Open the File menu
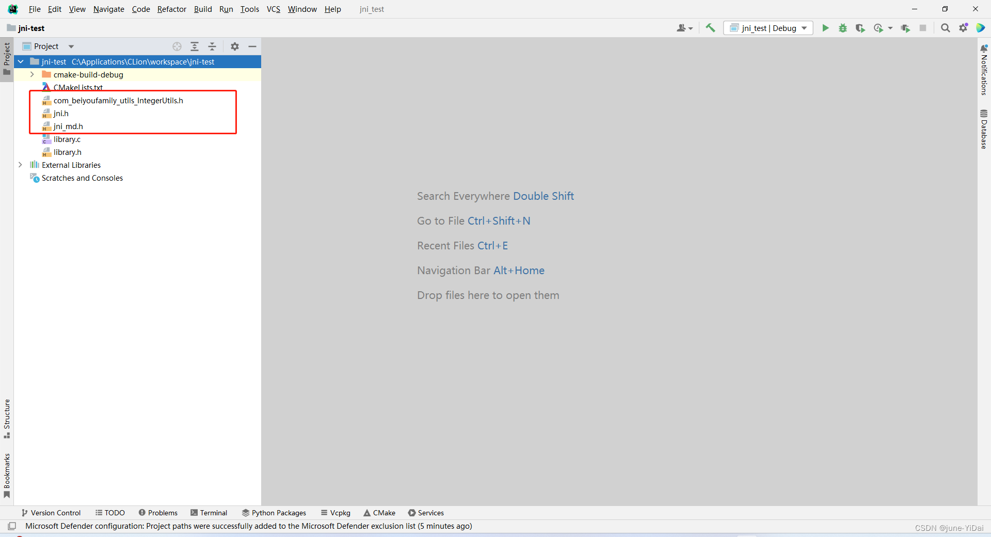991x537 pixels. (35, 9)
